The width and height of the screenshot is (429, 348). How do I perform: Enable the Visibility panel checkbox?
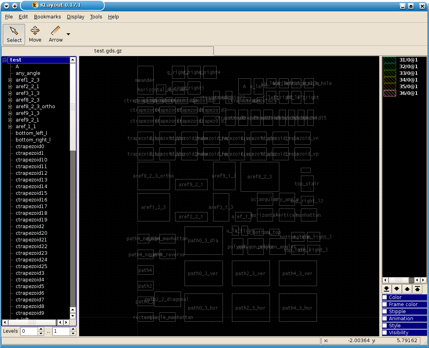[x=385, y=333]
